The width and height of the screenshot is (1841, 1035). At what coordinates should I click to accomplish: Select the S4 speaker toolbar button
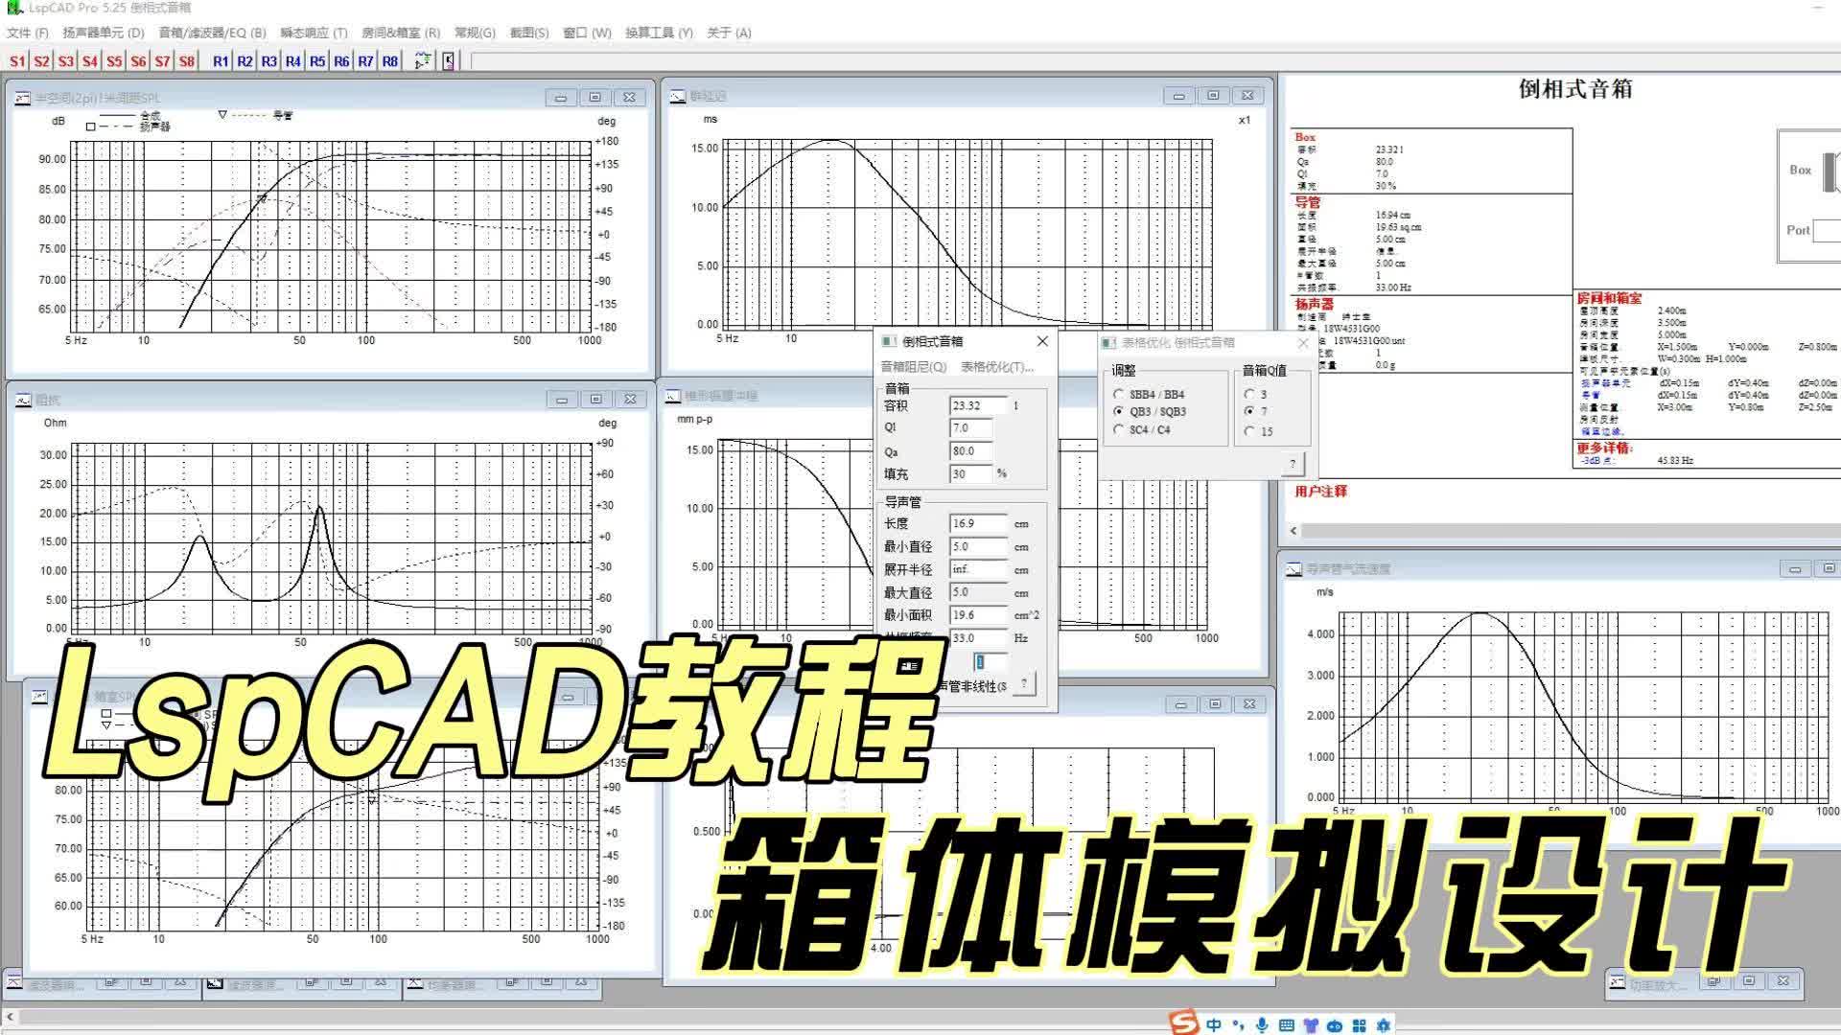point(90,61)
